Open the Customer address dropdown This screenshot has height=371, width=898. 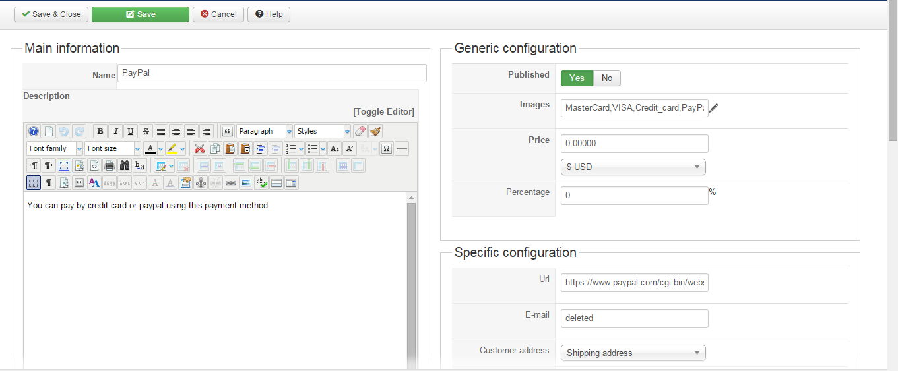coord(633,353)
